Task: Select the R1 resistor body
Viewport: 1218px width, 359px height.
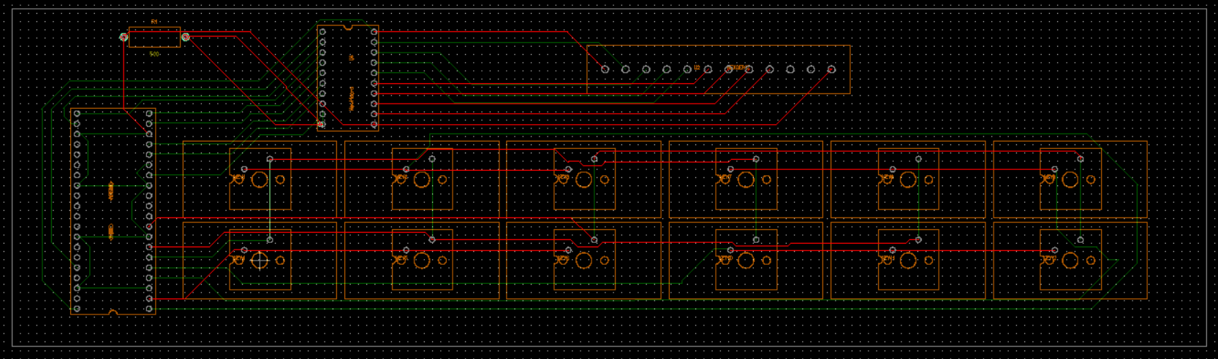Action: pyautogui.click(x=154, y=37)
